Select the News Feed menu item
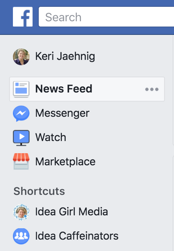The image size is (174, 251). [64, 89]
